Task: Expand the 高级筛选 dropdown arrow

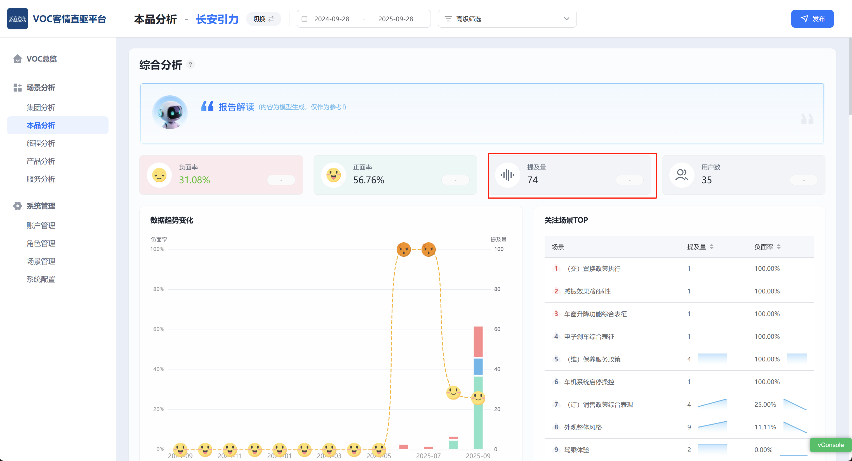Action: [566, 19]
